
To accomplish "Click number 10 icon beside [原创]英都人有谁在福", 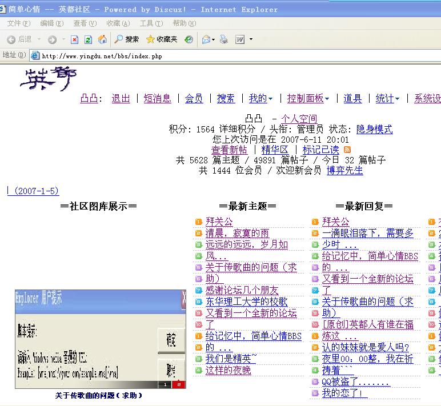I will (x=315, y=325).
